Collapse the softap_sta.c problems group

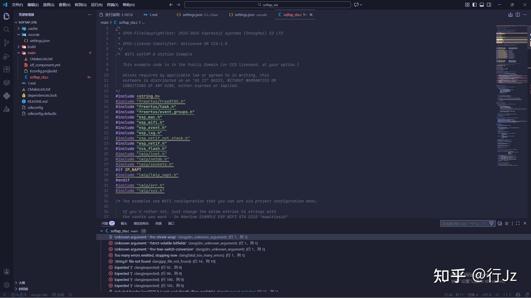click(x=102, y=231)
